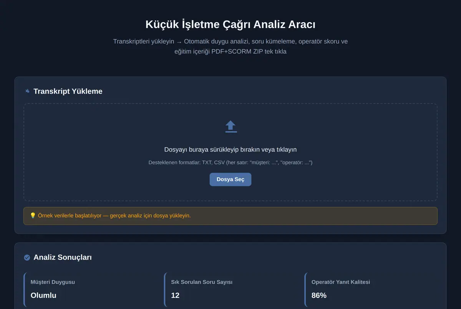Image resolution: width=461 pixels, height=309 pixels.
Task: Select the Müşteri Duygusu label
Action: [x=53, y=282]
